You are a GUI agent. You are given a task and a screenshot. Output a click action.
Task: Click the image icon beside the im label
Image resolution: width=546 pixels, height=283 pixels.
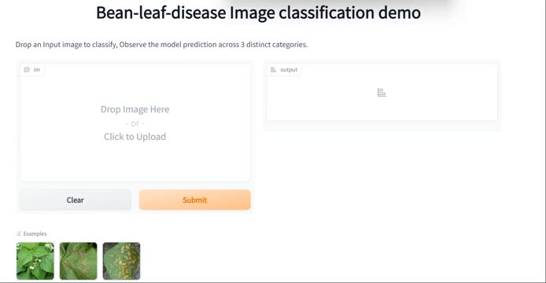[27, 70]
